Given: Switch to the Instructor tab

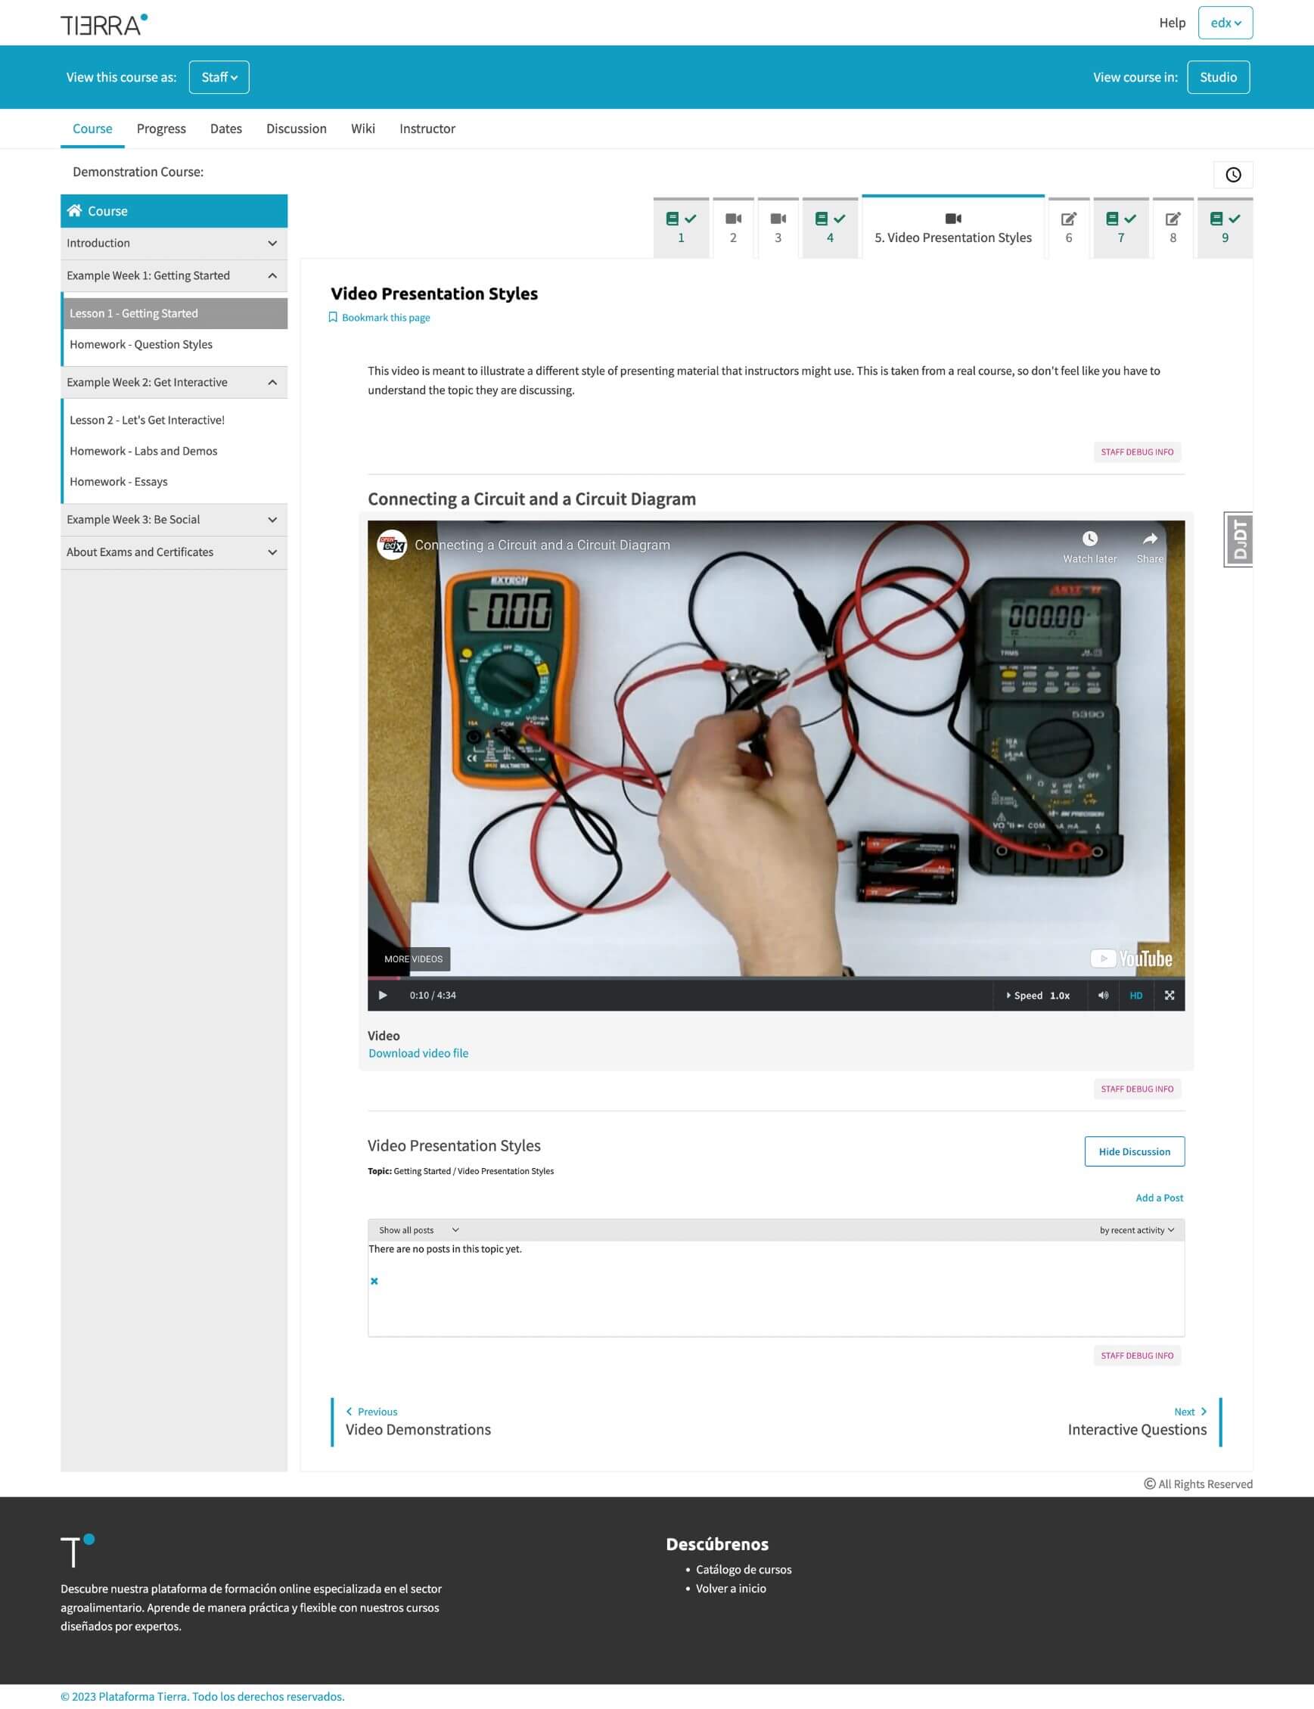Looking at the screenshot, I should (x=427, y=129).
